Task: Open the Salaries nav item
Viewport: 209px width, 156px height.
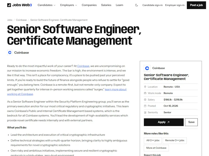Action: (x=106, y=5)
